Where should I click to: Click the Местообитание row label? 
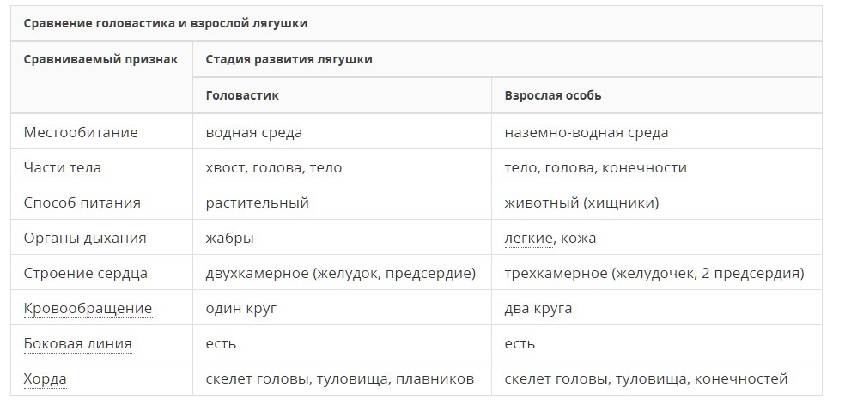pyautogui.click(x=81, y=132)
